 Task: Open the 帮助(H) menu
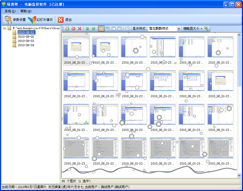click(26, 11)
